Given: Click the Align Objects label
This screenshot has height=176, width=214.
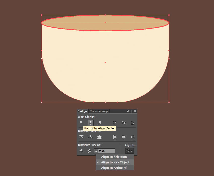Looking at the screenshot, I should coord(87,117).
